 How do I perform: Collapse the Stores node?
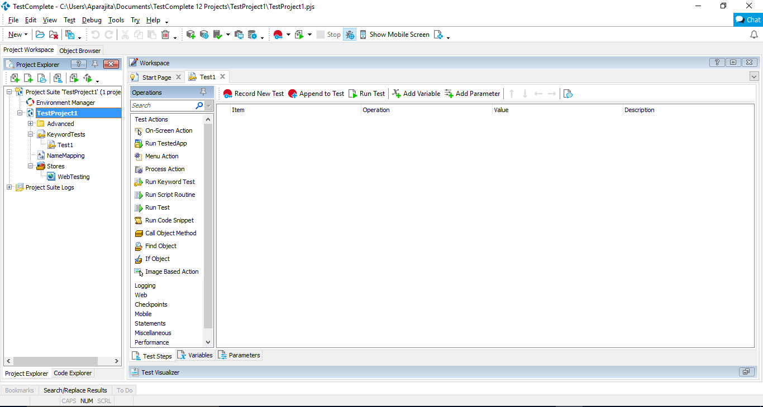click(31, 166)
